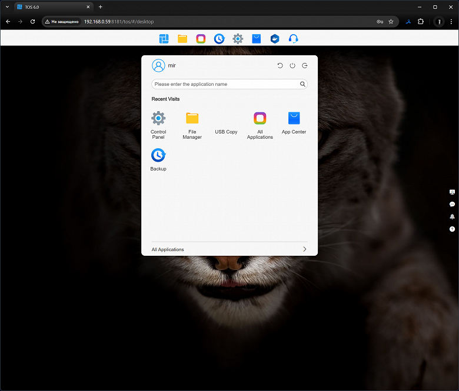Screen dimensions: 459x391
Task: Open a new browser tab
Action: pyautogui.click(x=101, y=6)
